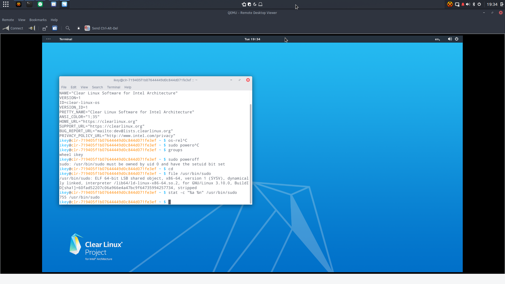Click Send Ctrl-Alt-Del
The width and height of the screenshot is (505, 284).
[x=101, y=28]
